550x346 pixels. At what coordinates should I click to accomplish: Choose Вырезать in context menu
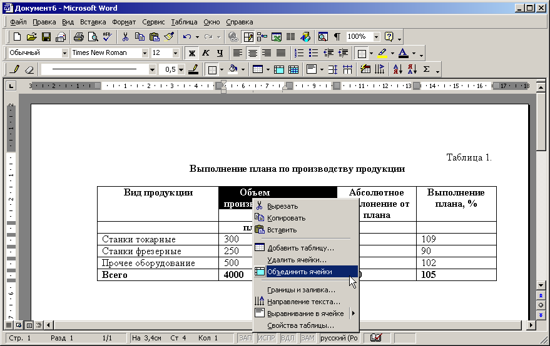[x=306, y=206]
